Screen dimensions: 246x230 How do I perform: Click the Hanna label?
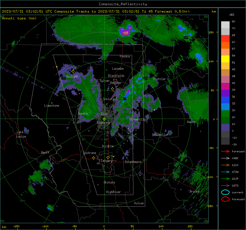click(x=191, y=122)
